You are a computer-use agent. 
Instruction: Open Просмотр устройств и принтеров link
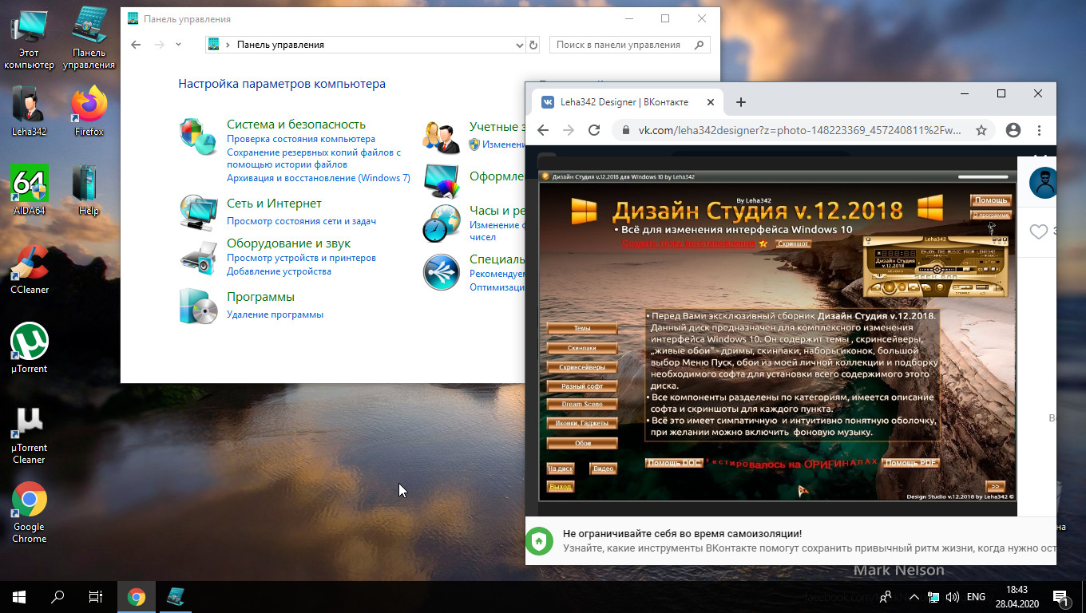pyautogui.click(x=301, y=259)
